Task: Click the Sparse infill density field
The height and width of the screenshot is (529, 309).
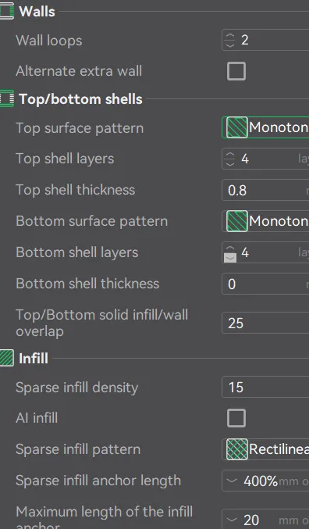Action: coord(265,387)
